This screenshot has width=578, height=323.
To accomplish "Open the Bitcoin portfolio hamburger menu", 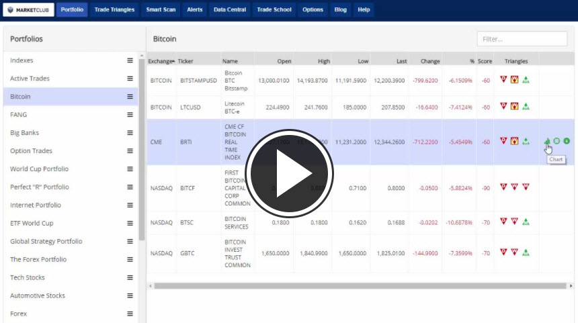I will [x=130, y=97].
